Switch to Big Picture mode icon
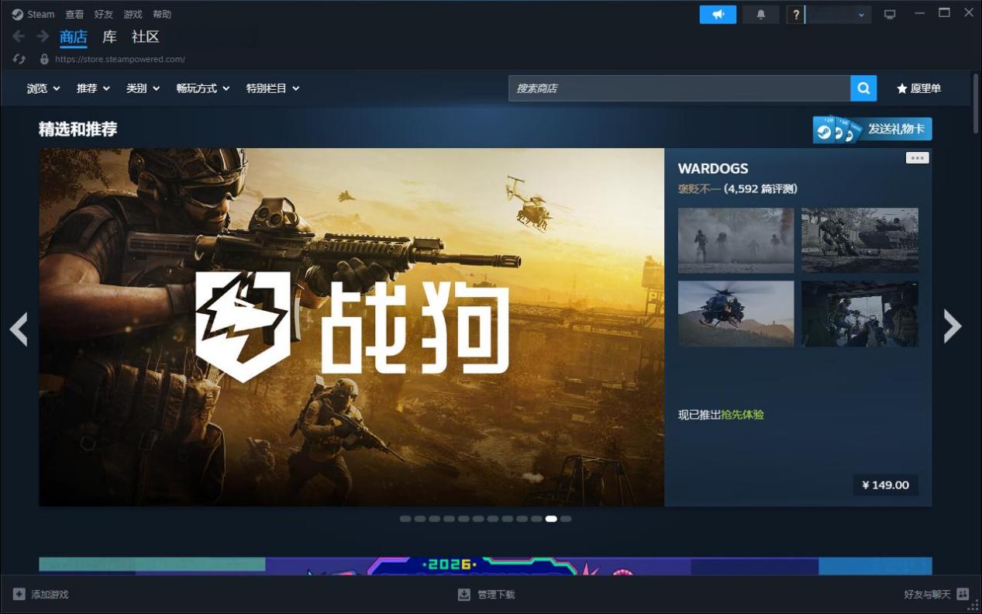This screenshot has height=614, width=982. 890,14
